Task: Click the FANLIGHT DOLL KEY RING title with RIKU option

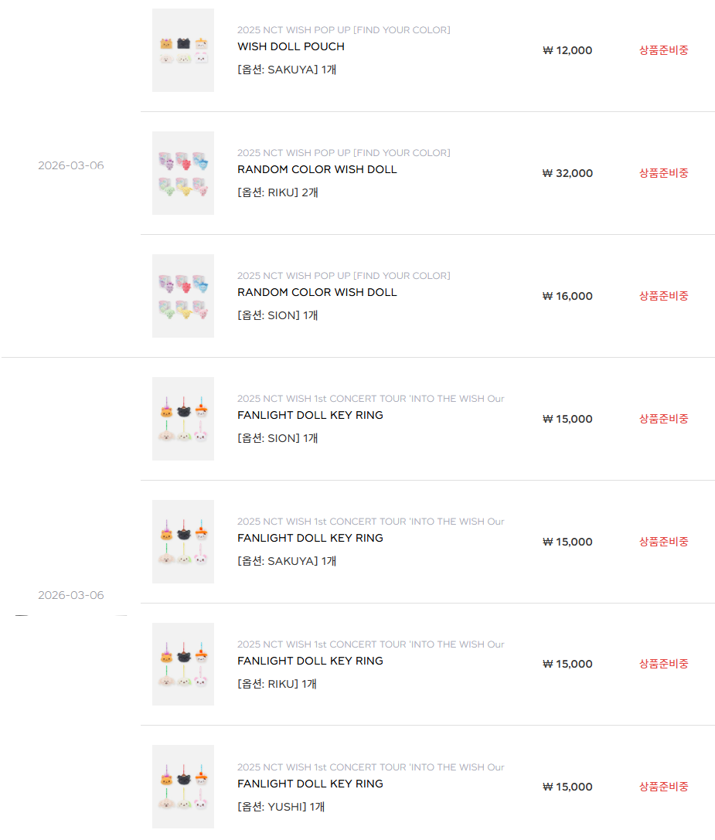Action: pyautogui.click(x=310, y=661)
